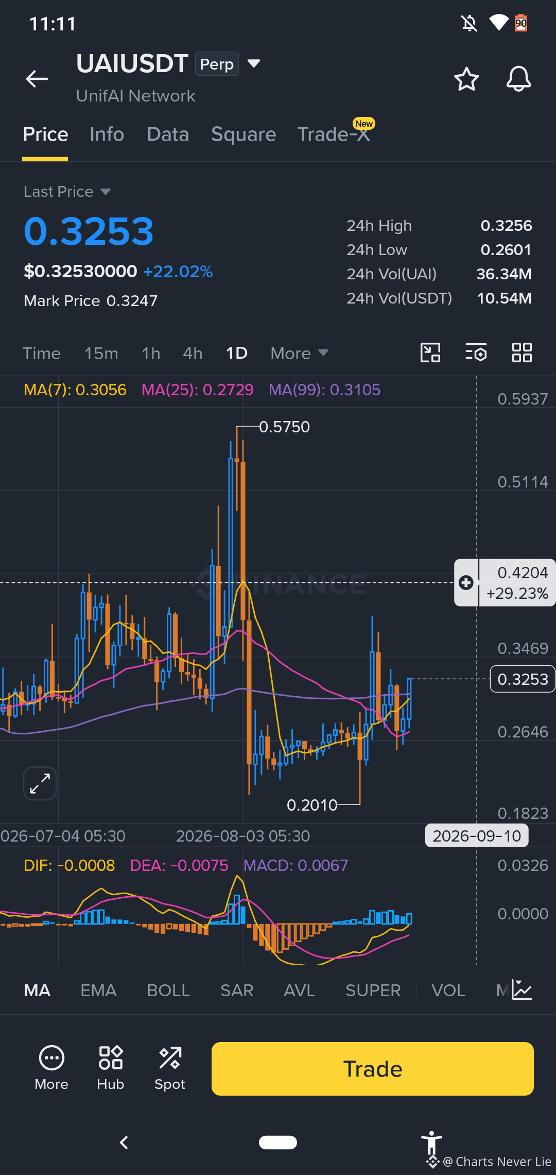Toggle the EMA indicator
This screenshot has width=556, height=1175.
coord(98,991)
